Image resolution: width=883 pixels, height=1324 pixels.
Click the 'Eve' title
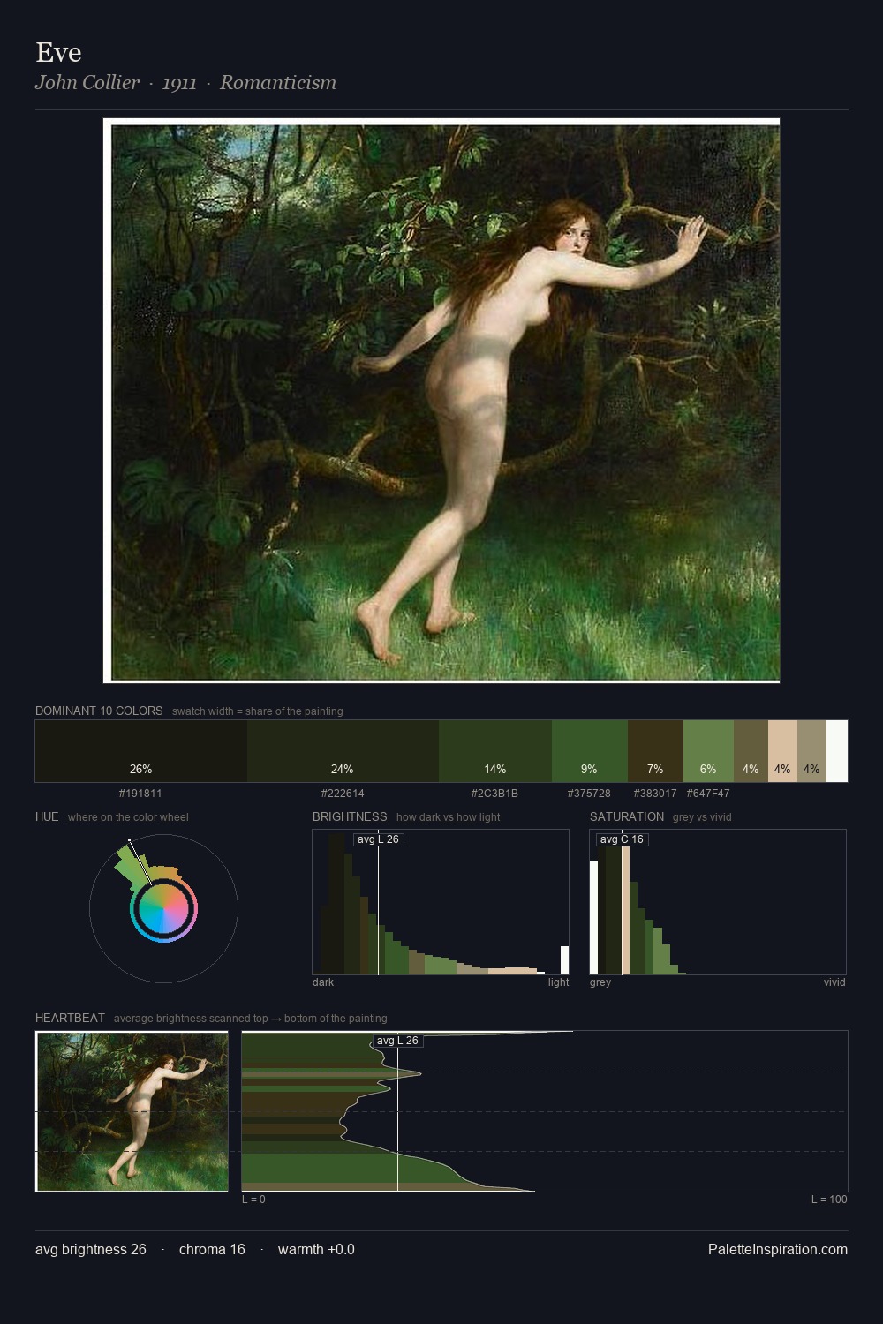[58, 52]
